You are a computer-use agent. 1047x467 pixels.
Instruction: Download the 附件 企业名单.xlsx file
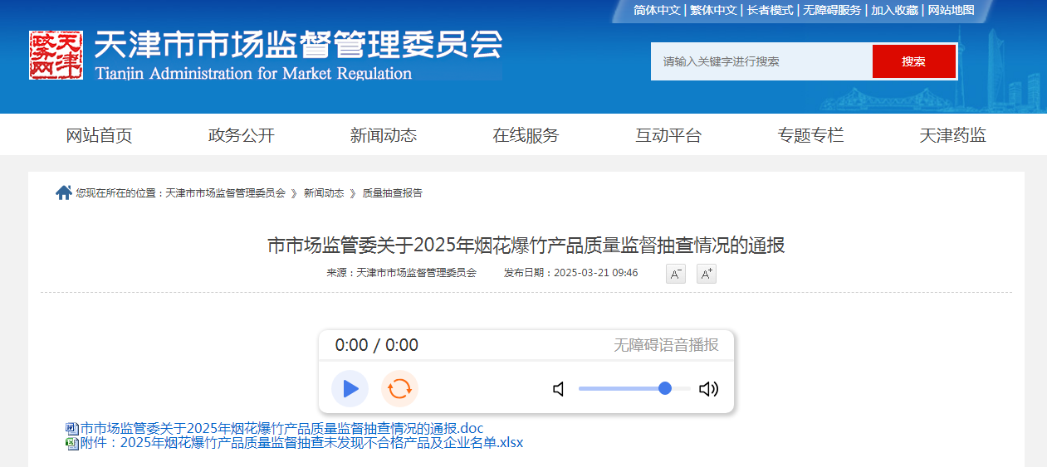301,443
